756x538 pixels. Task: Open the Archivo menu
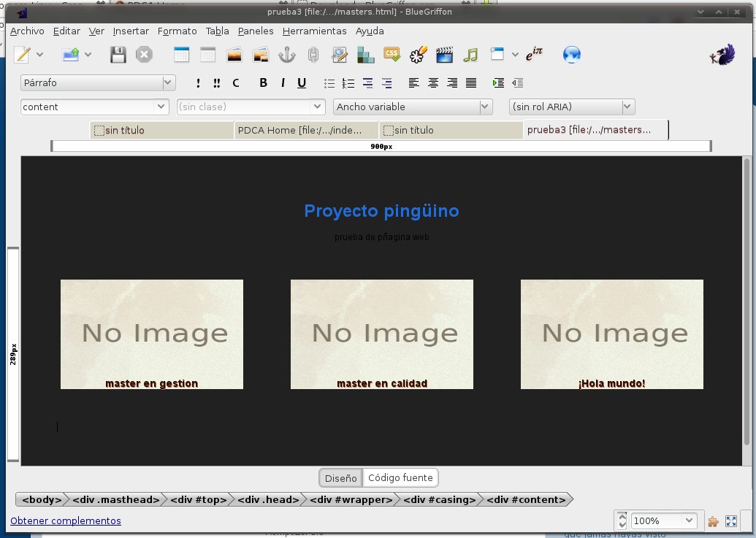click(x=27, y=31)
